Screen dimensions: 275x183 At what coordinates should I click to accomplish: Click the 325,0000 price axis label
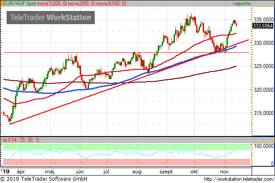[x=264, y=66]
